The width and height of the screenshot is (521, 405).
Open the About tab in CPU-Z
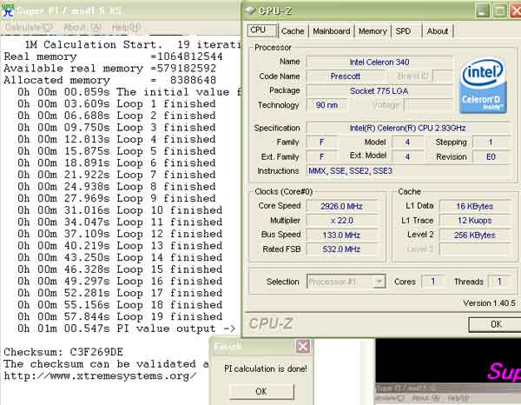pyautogui.click(x=438, y=31)
